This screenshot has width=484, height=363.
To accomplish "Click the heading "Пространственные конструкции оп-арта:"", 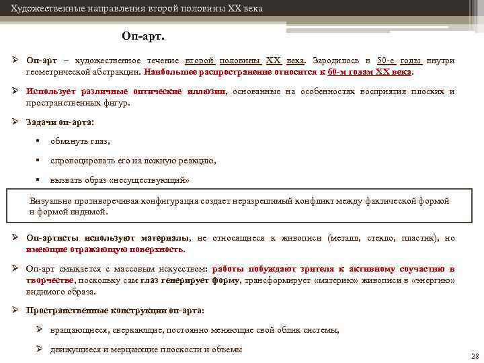I will click(115, 310).
